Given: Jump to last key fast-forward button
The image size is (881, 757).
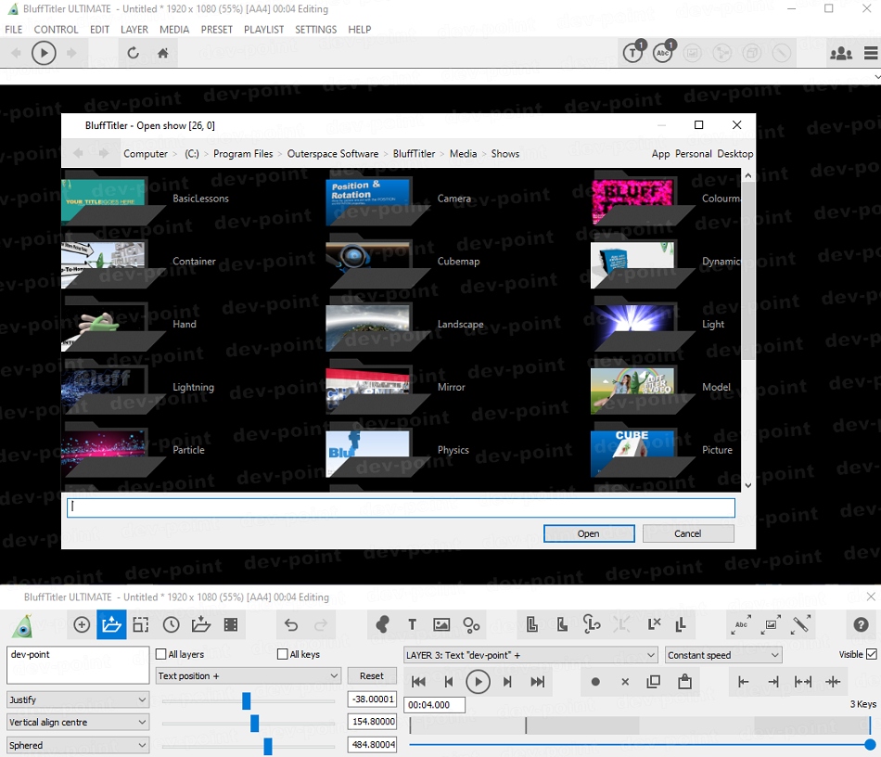Looking at the screenshot, I should tap(538, 682).
